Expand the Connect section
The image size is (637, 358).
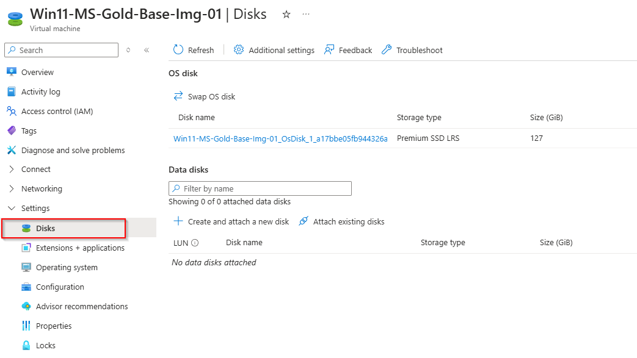pyautogui.click(x=37, y=169)
